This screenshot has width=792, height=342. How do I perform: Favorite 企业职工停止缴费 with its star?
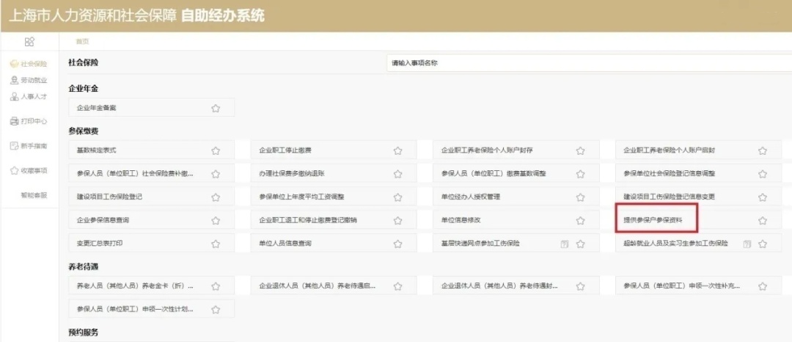[397, 150]
